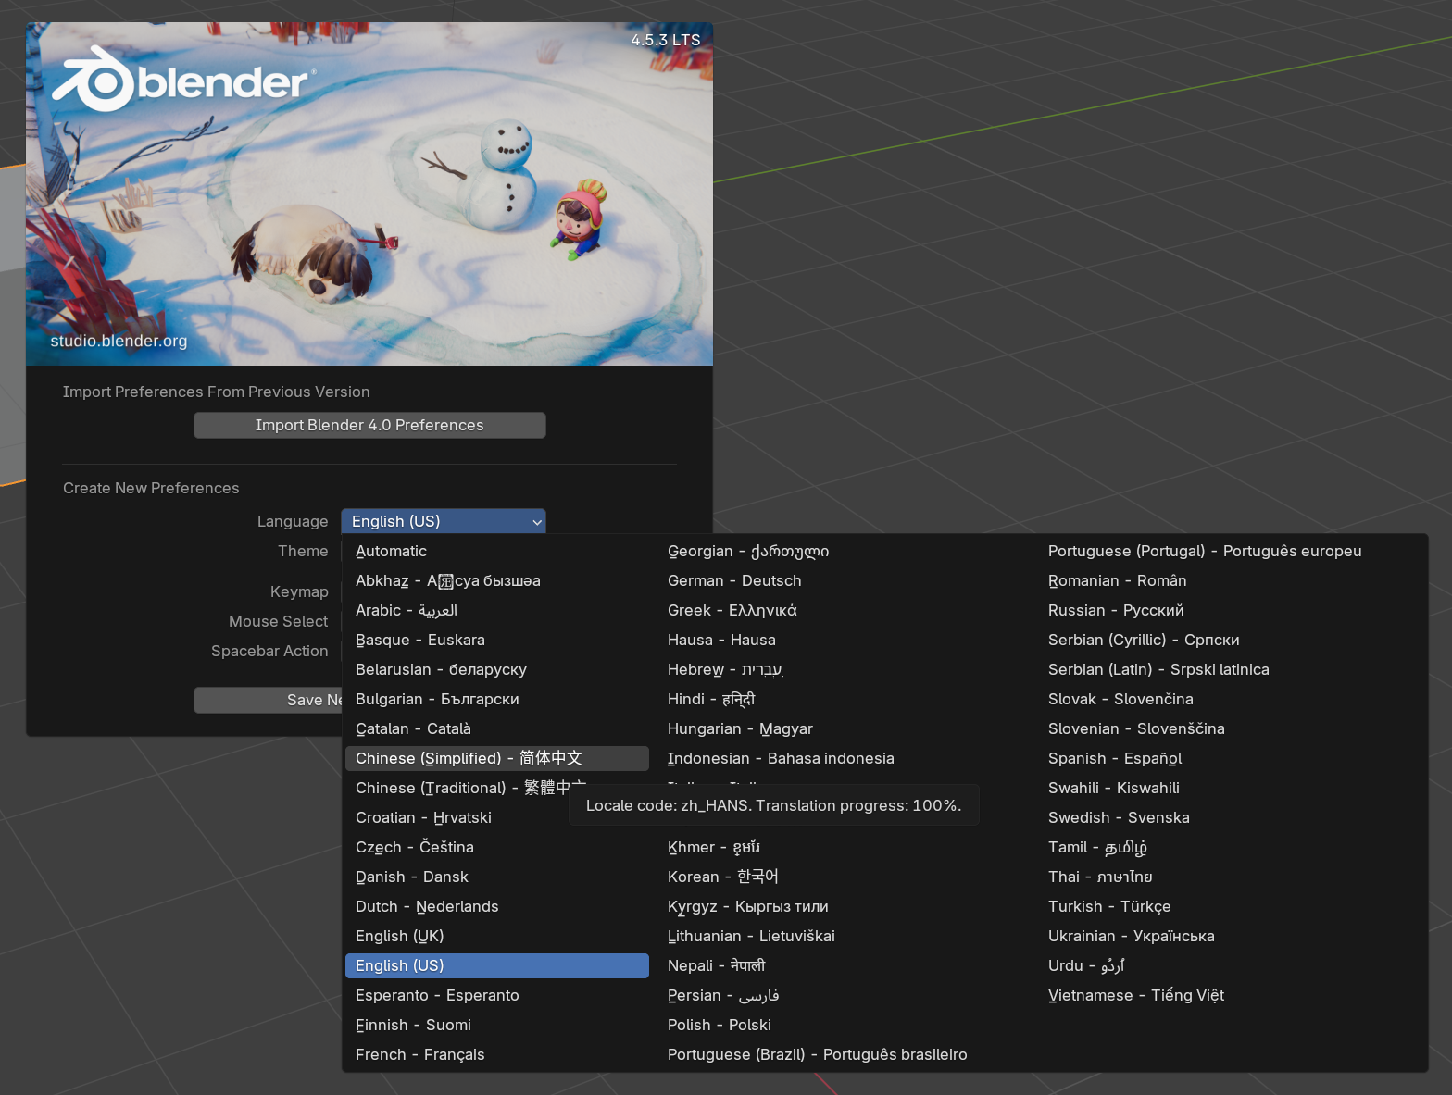The height and width of the screenshot is (1095, 1452).
Task: Open the studio.blender.org link on splash
Action: [x=119, y=341]
